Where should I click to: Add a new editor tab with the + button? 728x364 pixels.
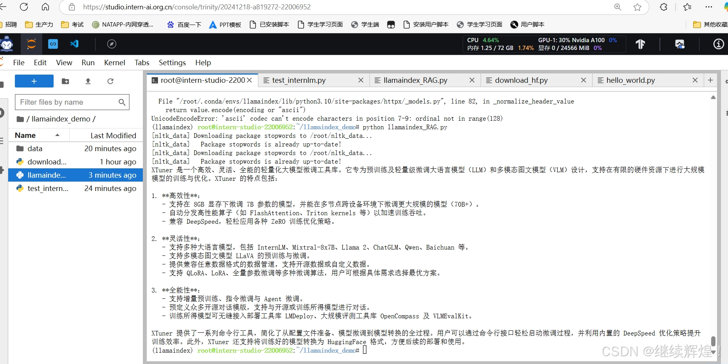click(710, 80)
